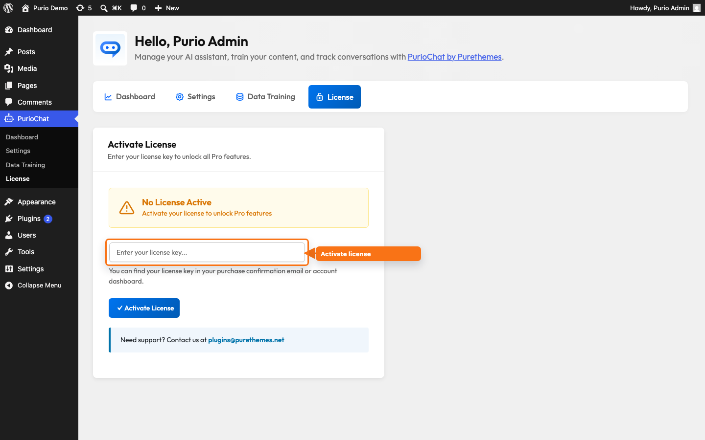The image size is (705, 440).
Task: Click the gear icon on Settings tab
Action: 180,97
